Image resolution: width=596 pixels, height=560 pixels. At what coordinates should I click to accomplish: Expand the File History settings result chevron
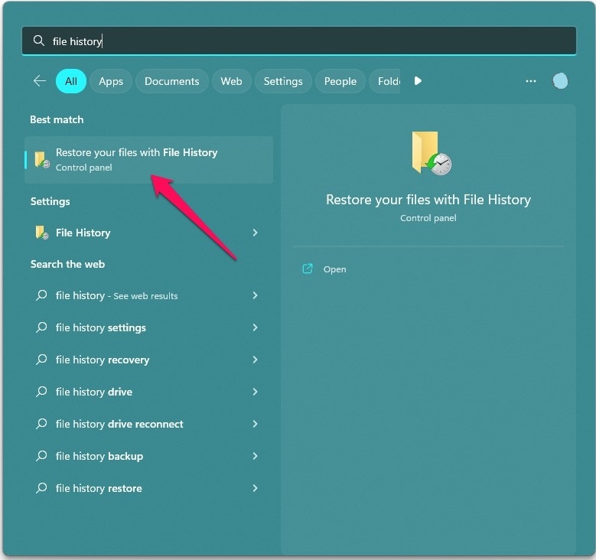point(255,233)
